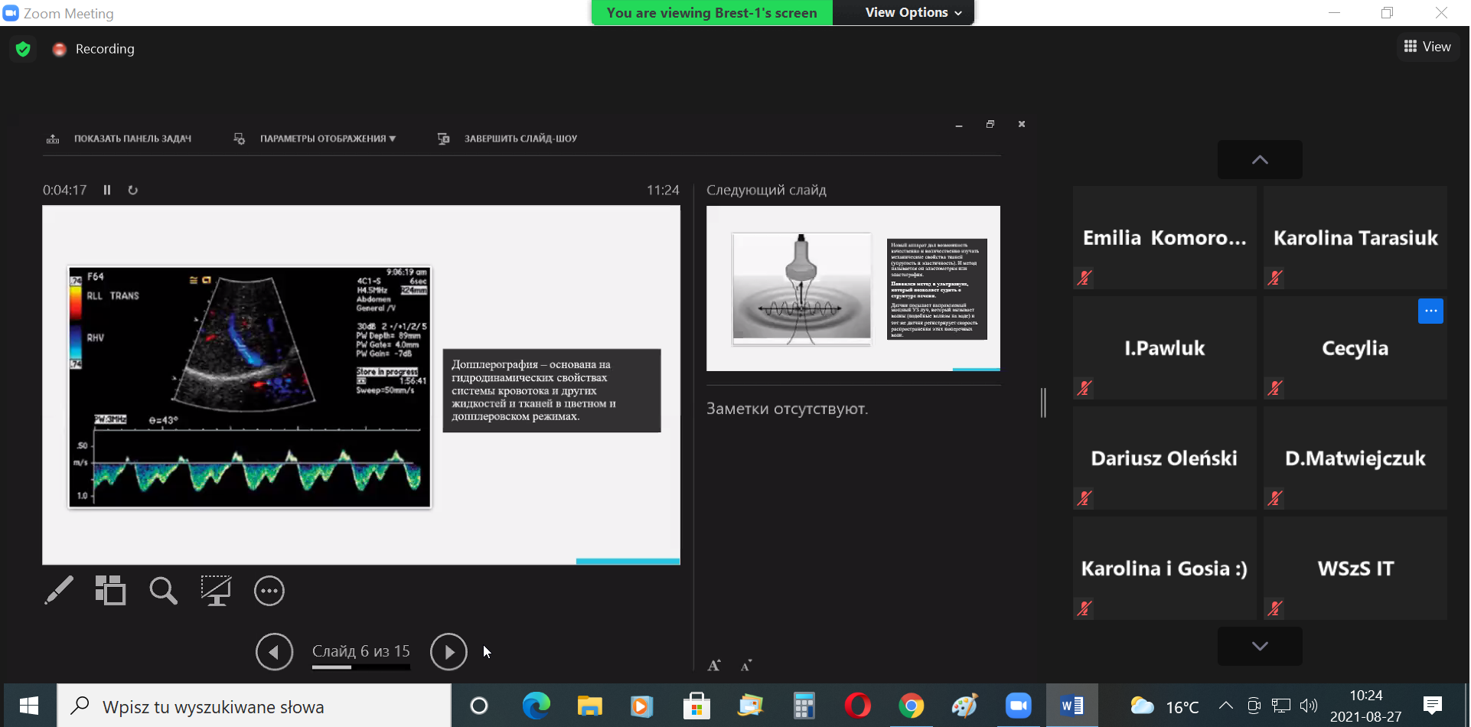Go to the next slide arrow button
This screenshot has width=1471, height=727.
click(x=448, y=652)
